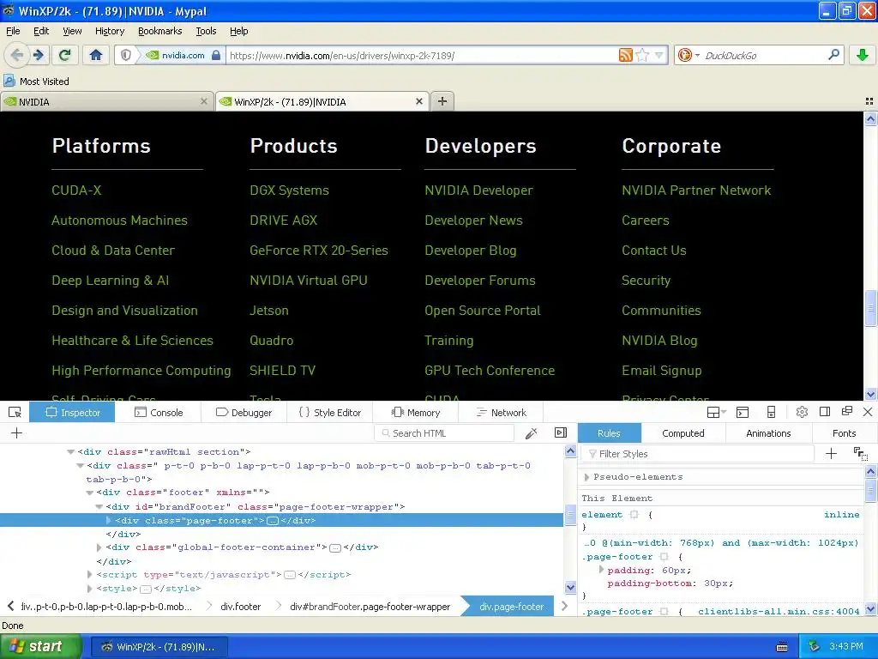Switch to the Computed sidebar tab
878x659 pixels.
(683, 433)
